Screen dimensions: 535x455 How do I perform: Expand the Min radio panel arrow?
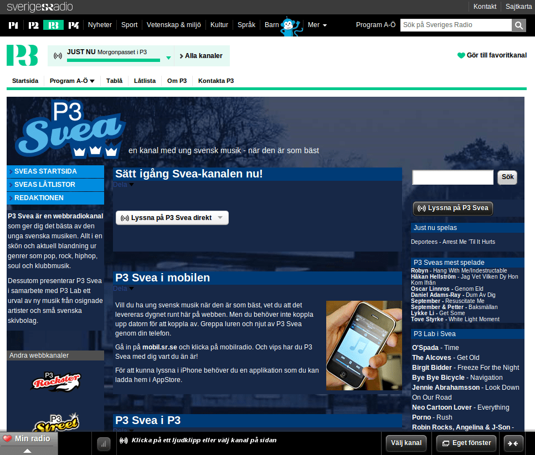coord(27,451)
